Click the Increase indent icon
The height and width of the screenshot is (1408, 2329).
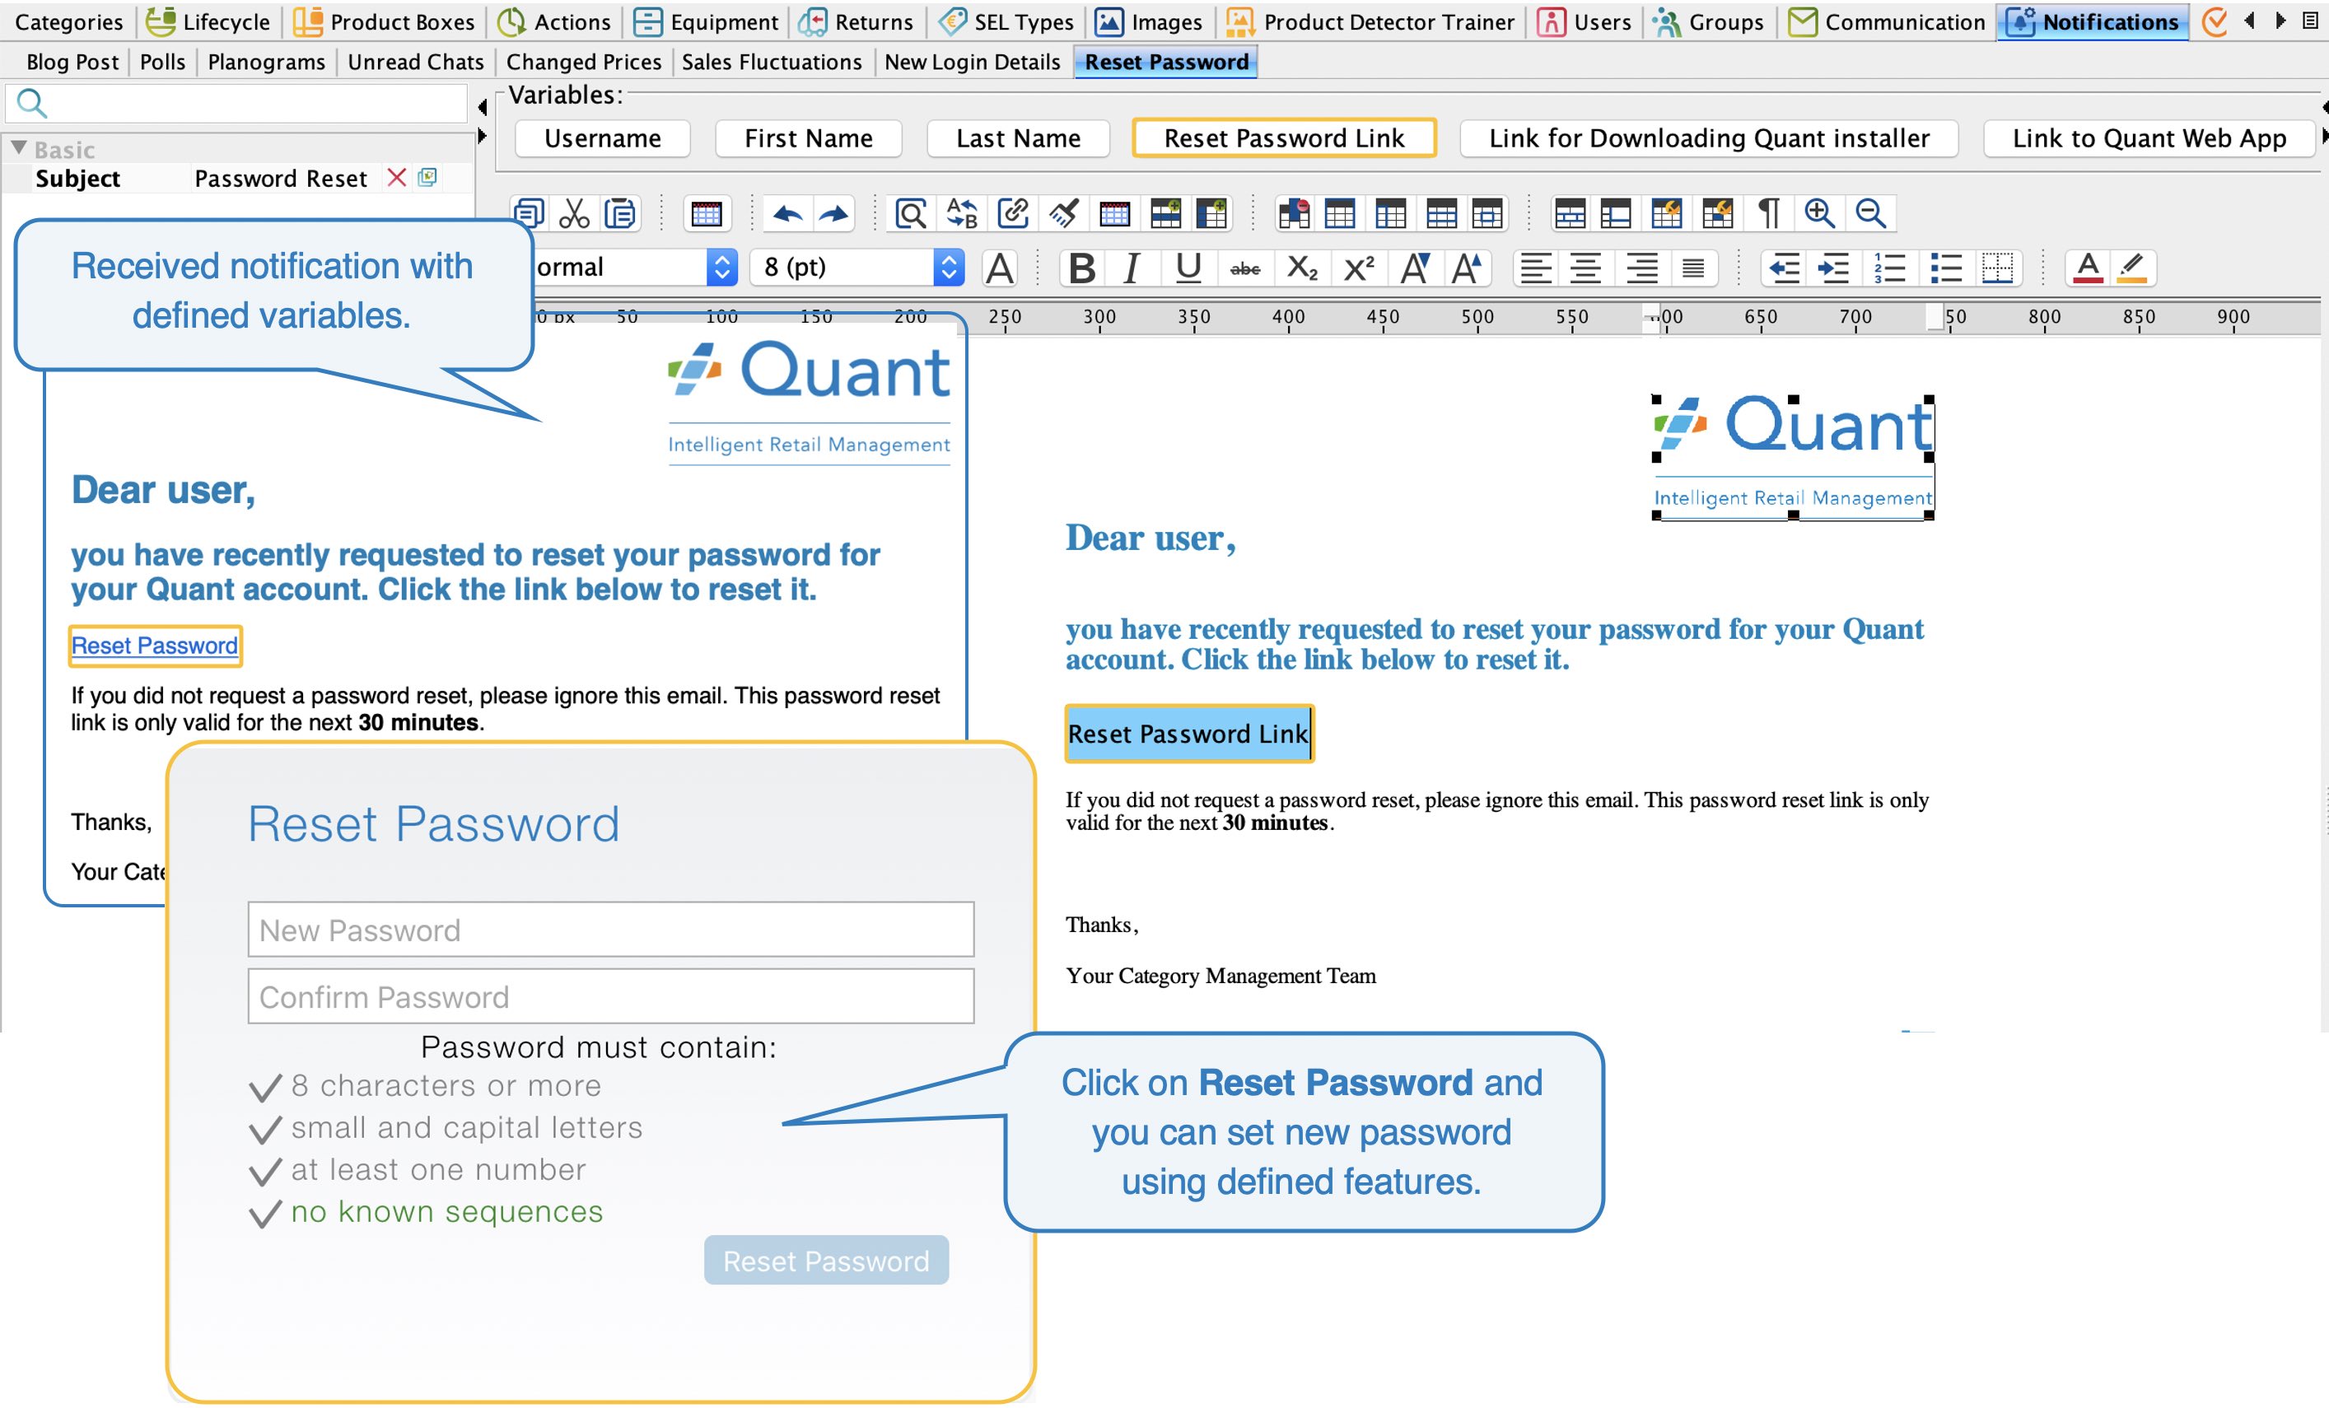pyautogui.click(x=1832, y=268)
